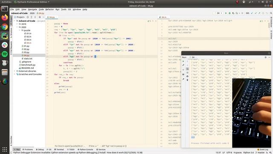Switch to 04.in editor tab
This screenshot has height=154, width=273.
pyautogui.click(x=164, y=17)
